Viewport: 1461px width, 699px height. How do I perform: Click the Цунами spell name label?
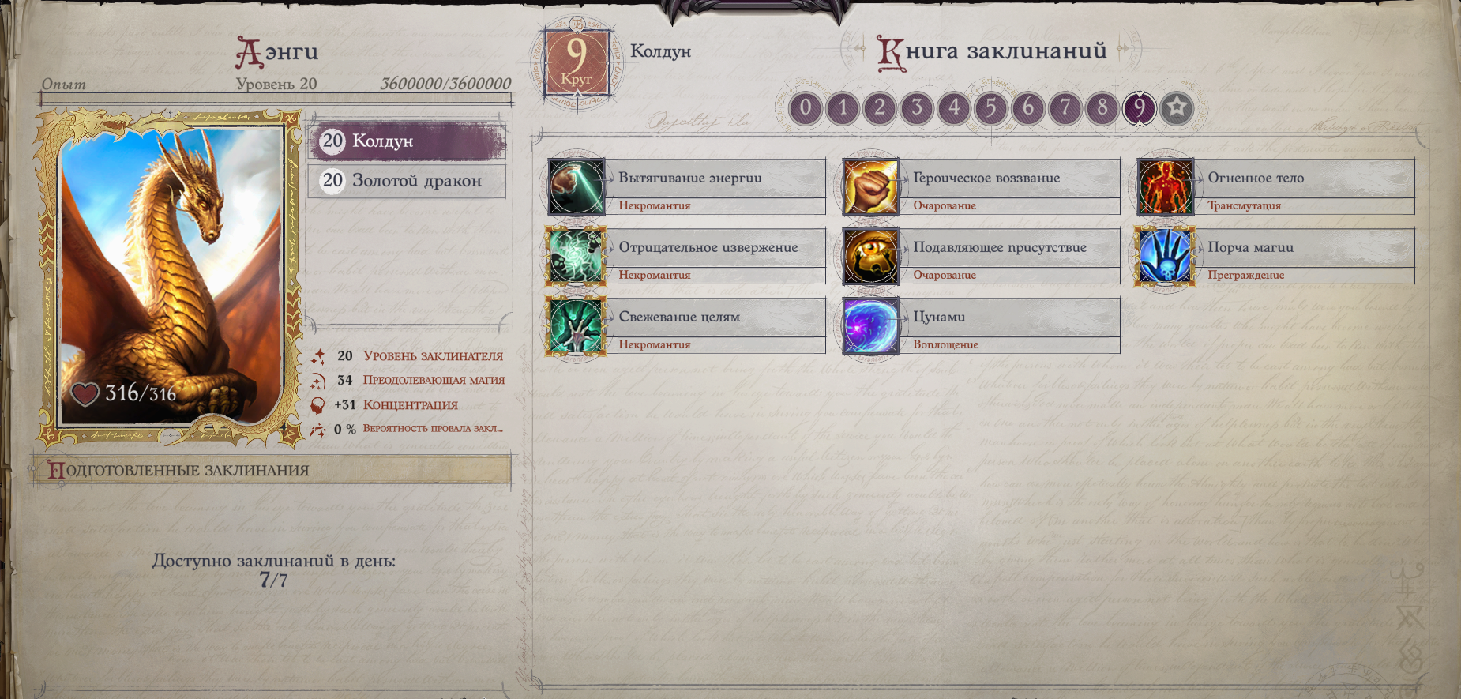(x=939, y=317)
